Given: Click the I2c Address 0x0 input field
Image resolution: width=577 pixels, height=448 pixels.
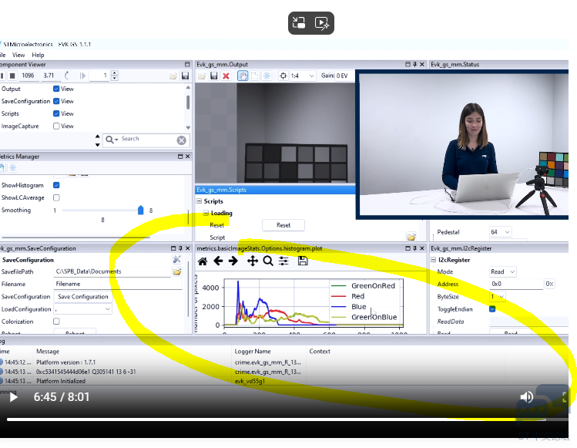Looking at the screenshot, I should (516, 284).
